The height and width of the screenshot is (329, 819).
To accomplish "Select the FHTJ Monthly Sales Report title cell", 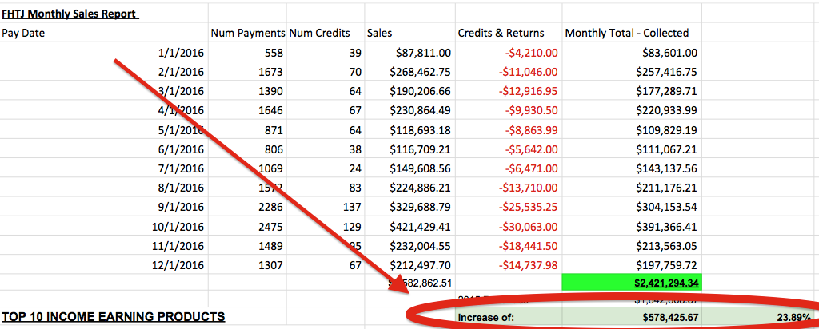I will (70, 14).
